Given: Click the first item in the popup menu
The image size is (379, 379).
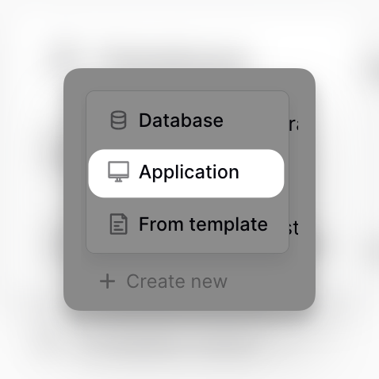Looking at the screenshot, I should coord(186,121).
